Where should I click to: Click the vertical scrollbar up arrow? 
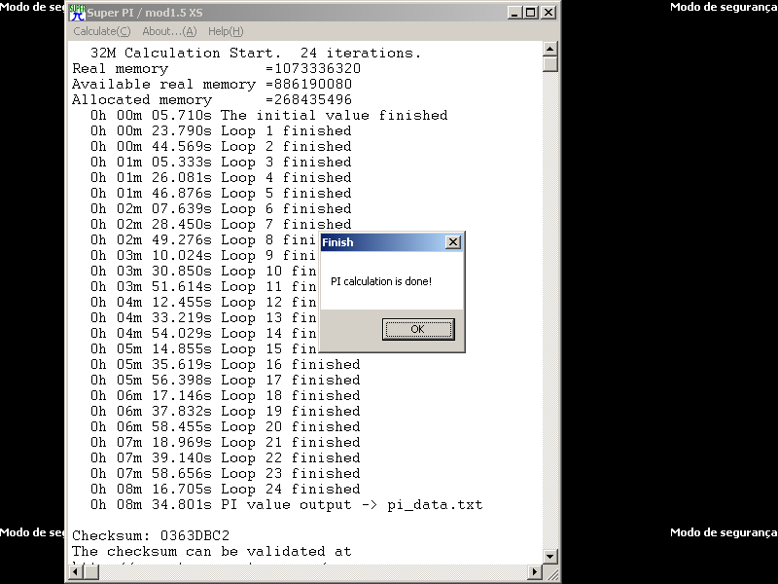click(x=549, y=49)
